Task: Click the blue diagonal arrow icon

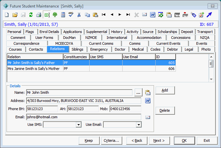Action: (209, 15)
